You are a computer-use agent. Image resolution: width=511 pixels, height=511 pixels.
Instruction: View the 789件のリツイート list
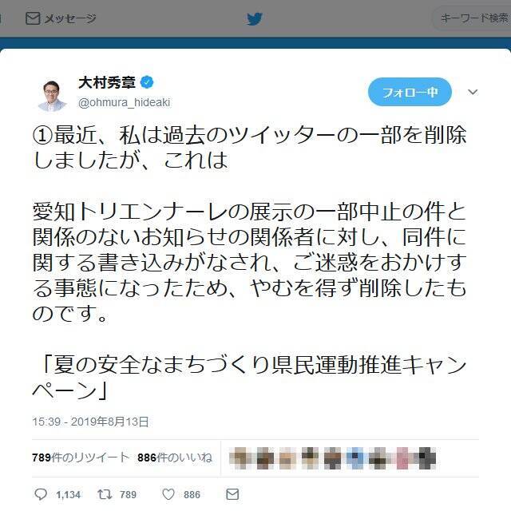point(81,458)
